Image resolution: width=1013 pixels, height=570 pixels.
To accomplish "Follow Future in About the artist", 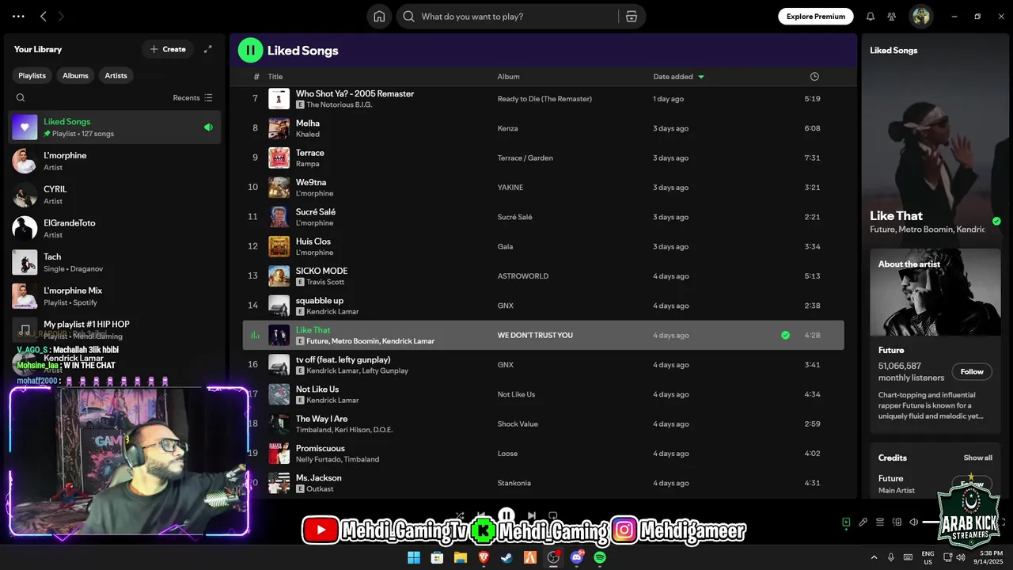I will (972, 371).
